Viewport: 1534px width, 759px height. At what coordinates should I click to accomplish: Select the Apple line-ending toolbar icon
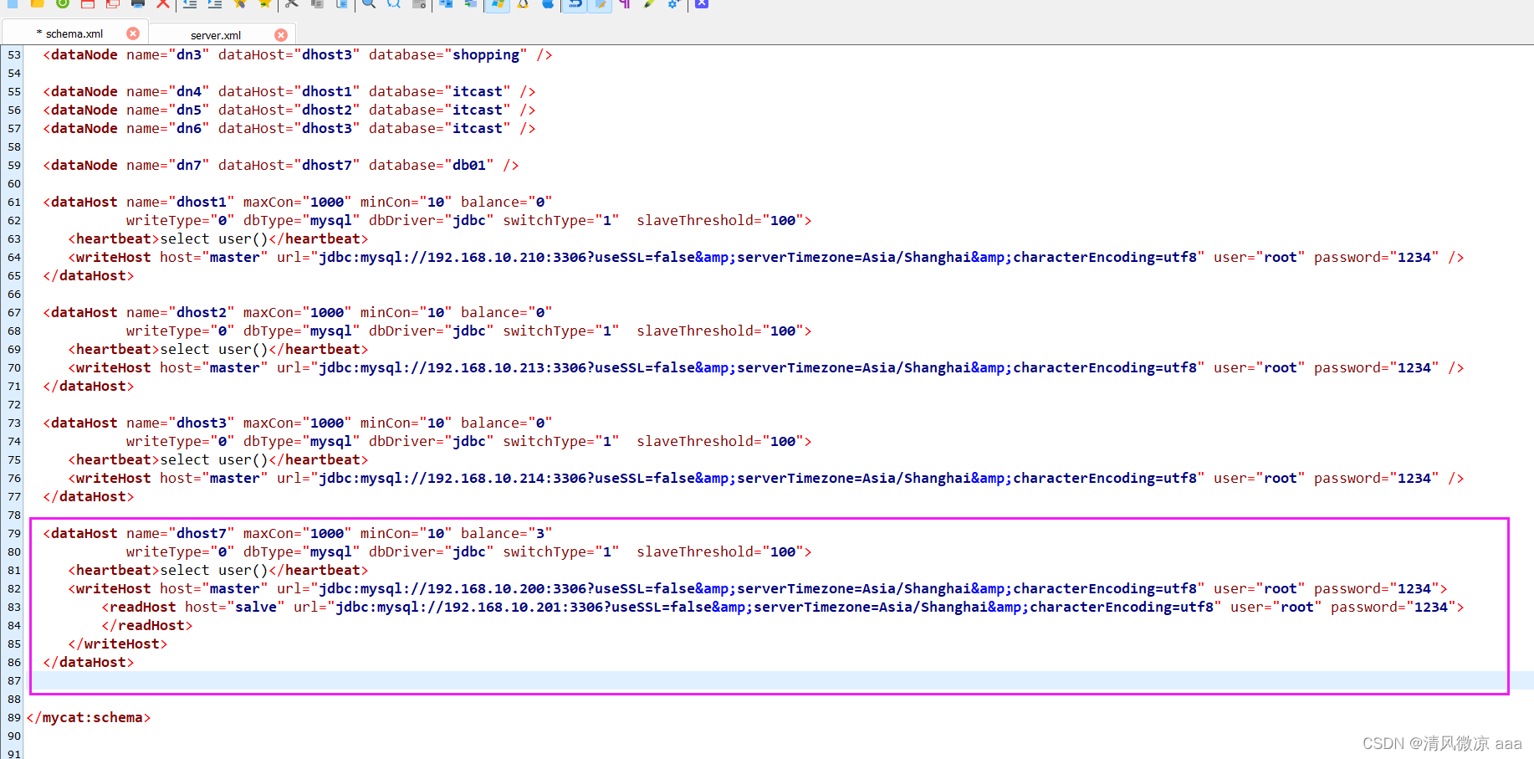click(548, 3)
